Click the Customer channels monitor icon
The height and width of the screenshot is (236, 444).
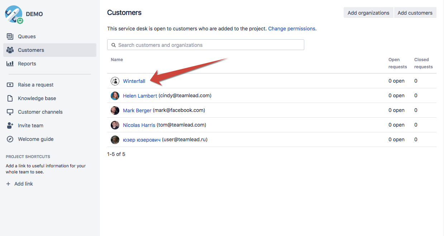point(10,112)
